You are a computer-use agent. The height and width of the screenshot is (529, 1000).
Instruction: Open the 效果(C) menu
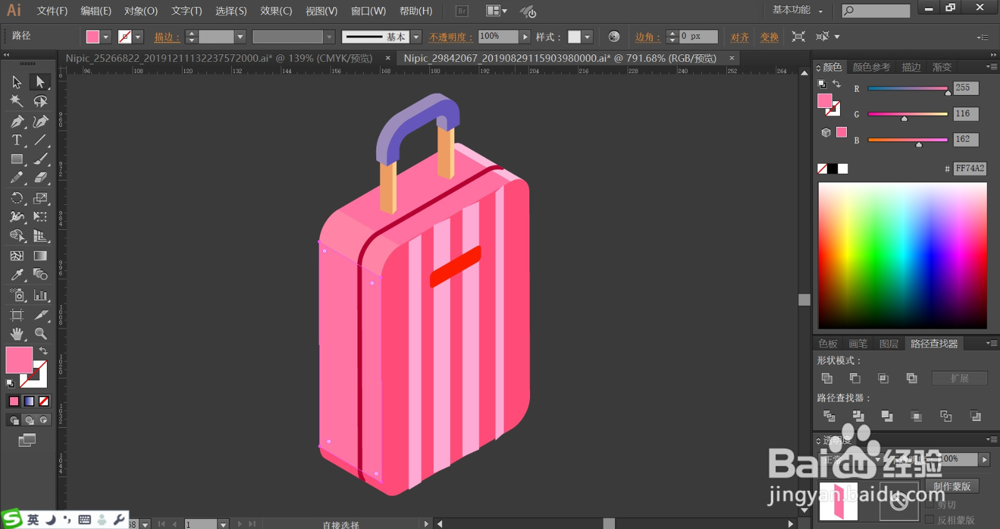[x=276, y=11]
